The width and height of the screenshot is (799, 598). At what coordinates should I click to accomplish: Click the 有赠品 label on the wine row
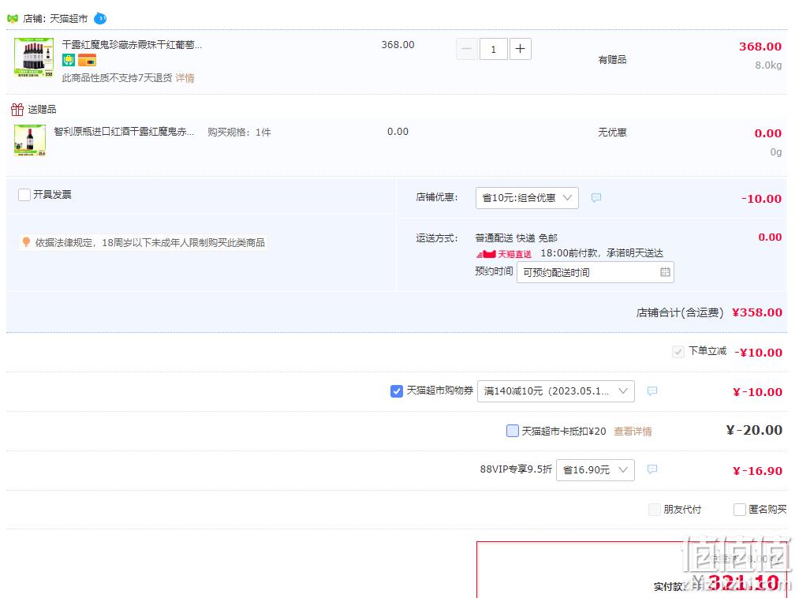click(612, 60)
